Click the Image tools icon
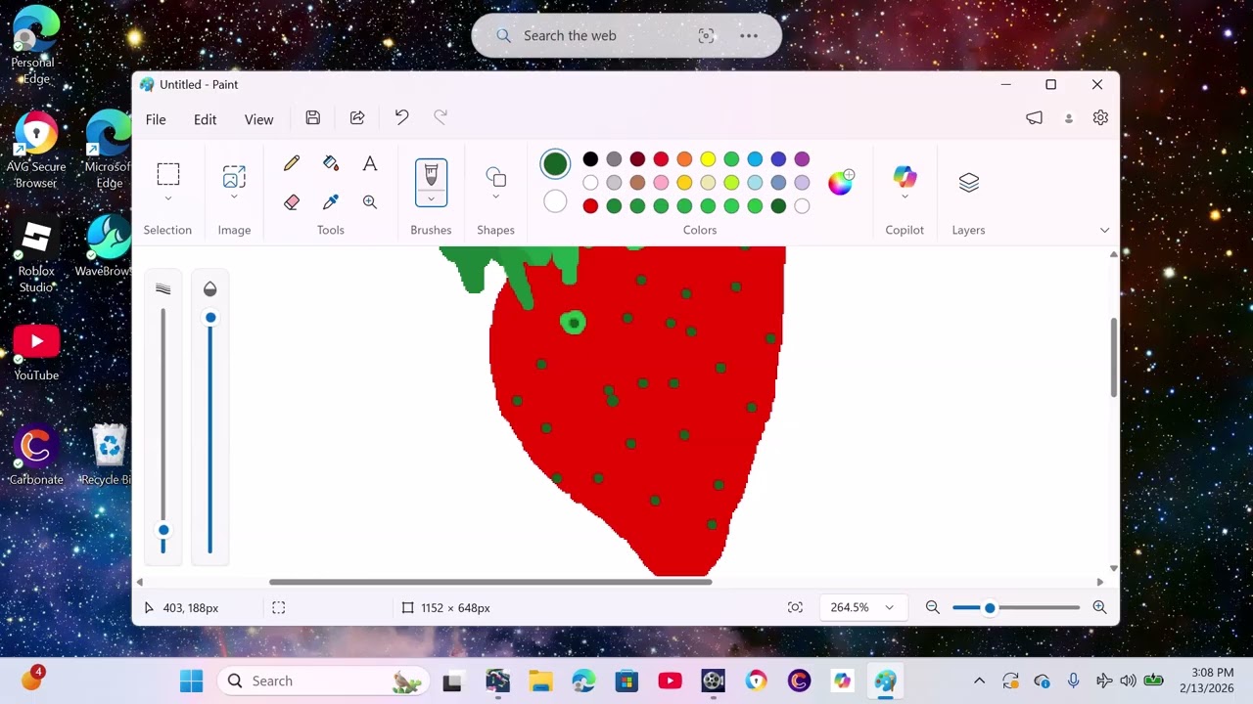The height and width of the screenshot is (704, 1253). pos(234,176)
